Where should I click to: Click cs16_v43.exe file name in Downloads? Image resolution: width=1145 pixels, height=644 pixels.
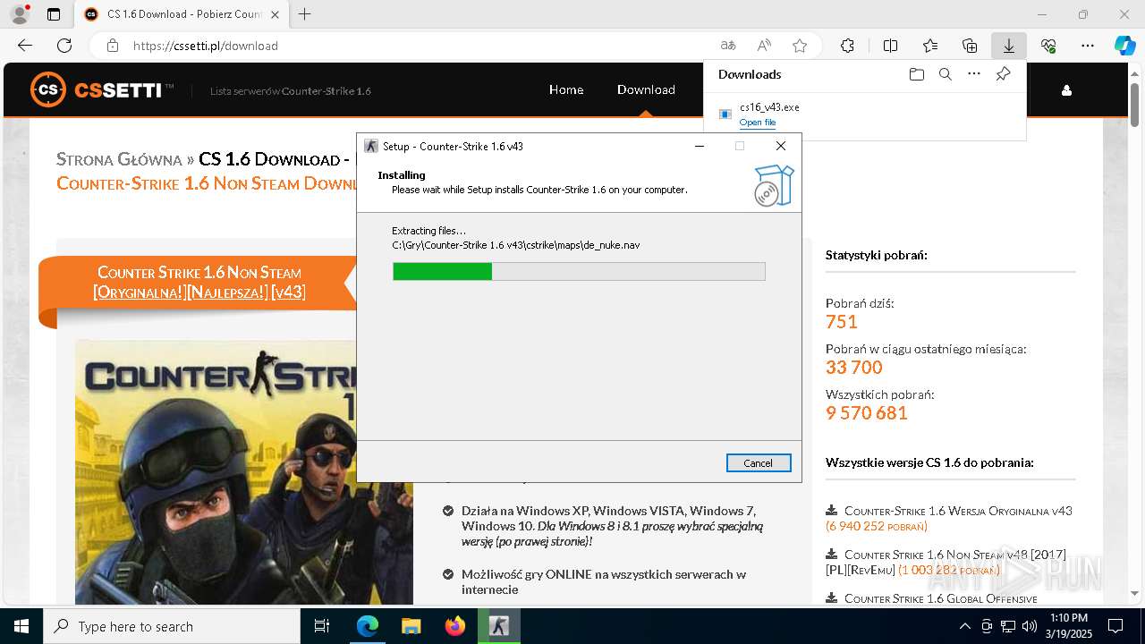point(769,106)
